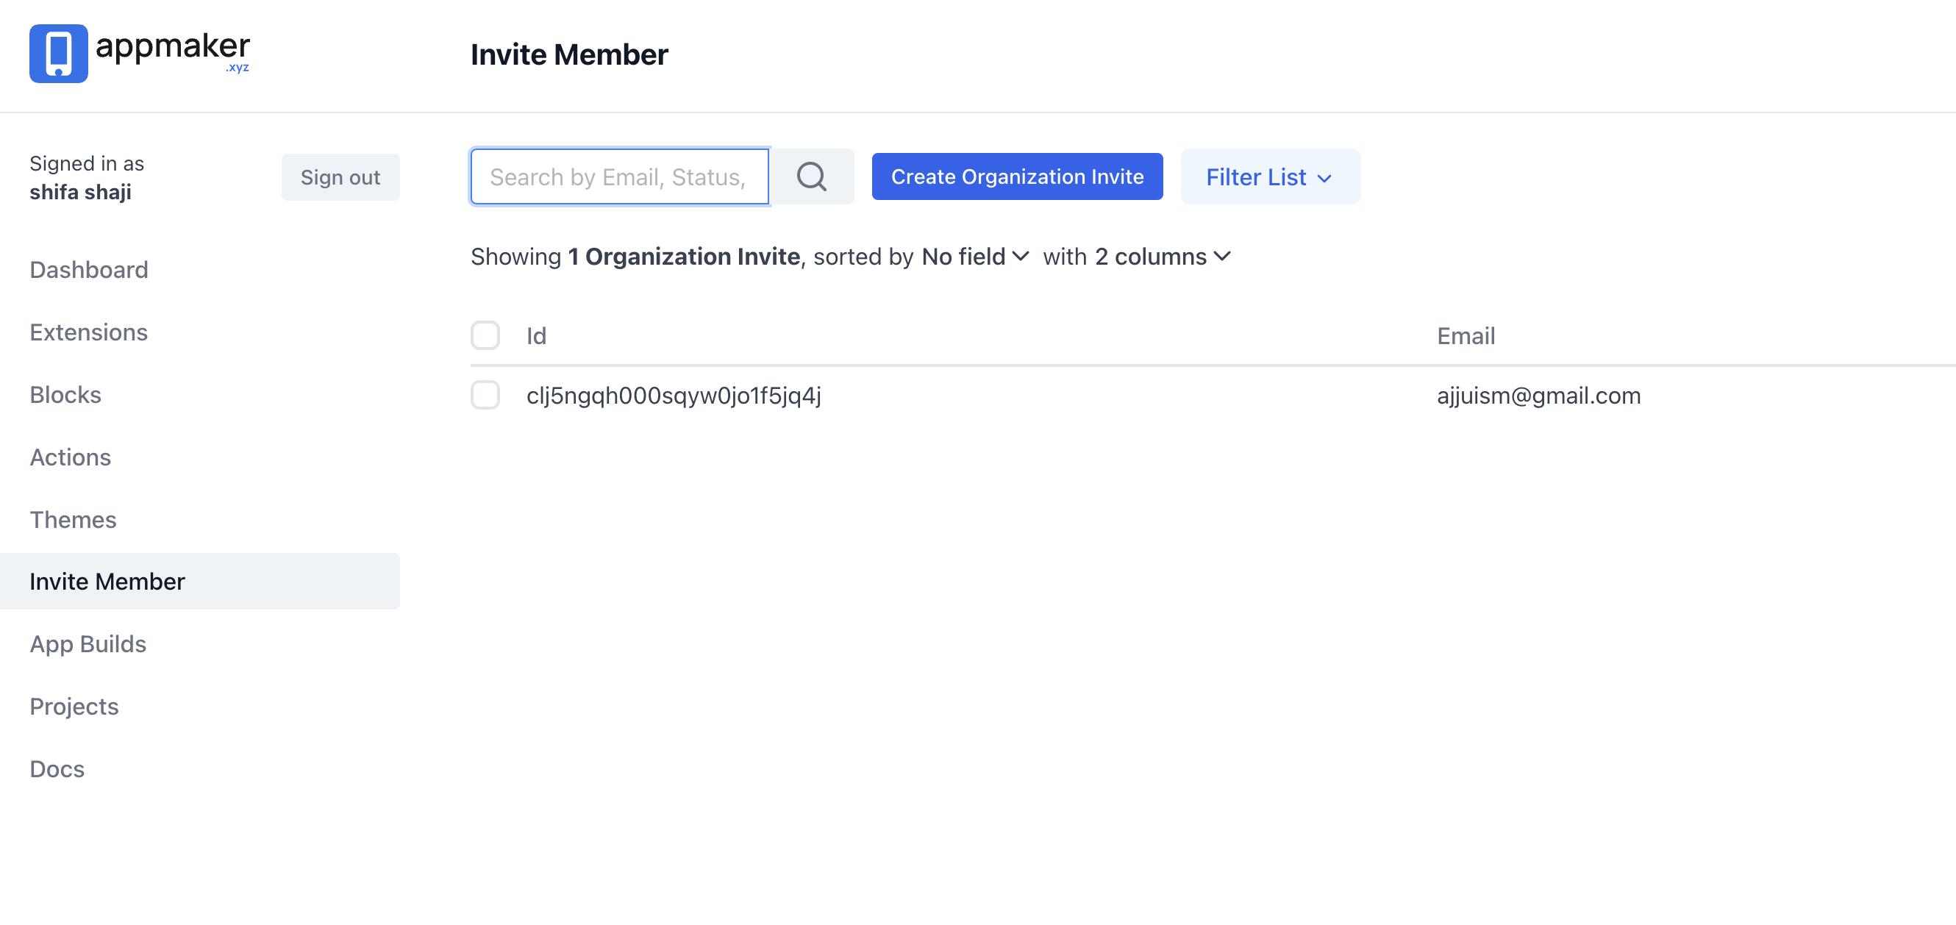The height and width of the screenshot is (925, 1956).
Task: Click the Blocks sidebar icon
Action: pyautogui.click(x=65, y=394)
